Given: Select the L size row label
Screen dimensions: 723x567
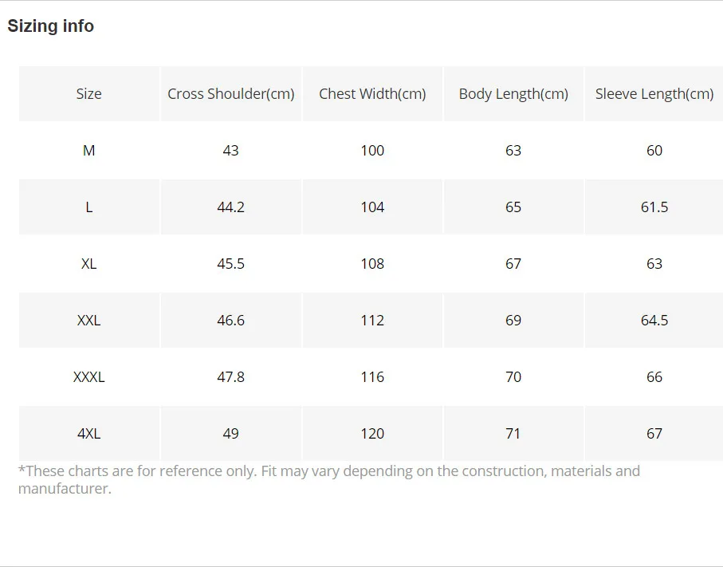Looking at the screenshot, I should tap(88, 207).
